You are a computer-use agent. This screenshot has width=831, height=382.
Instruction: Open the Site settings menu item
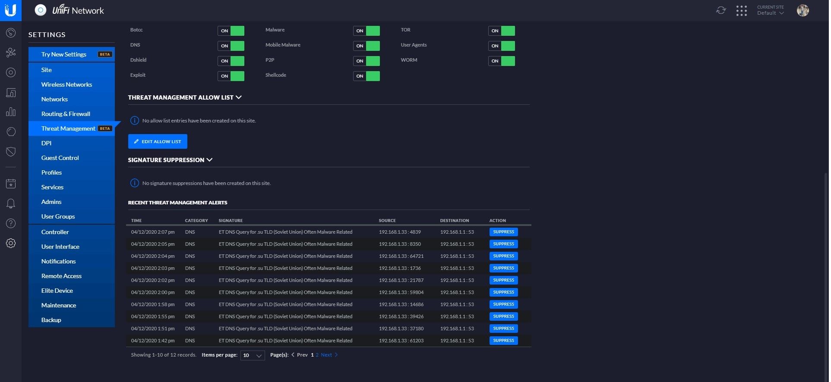point(72,70)
